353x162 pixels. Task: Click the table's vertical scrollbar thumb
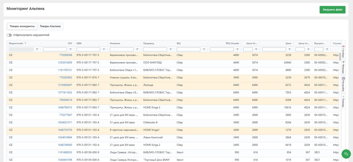click(340, 57)
